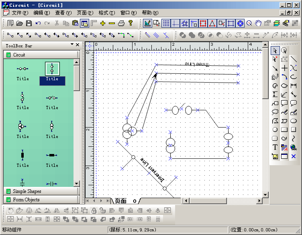Click the Print icon in toolbar
Image resolution: width=302 pixels, height=235 pixels.
coord(121,23)
